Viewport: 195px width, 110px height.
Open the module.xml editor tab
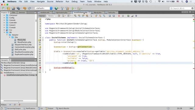pos(45,13)
